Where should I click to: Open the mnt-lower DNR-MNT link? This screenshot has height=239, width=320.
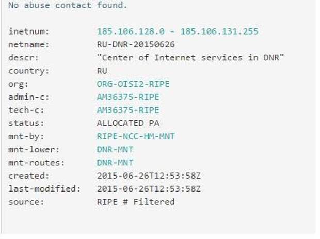coord(115,150)
